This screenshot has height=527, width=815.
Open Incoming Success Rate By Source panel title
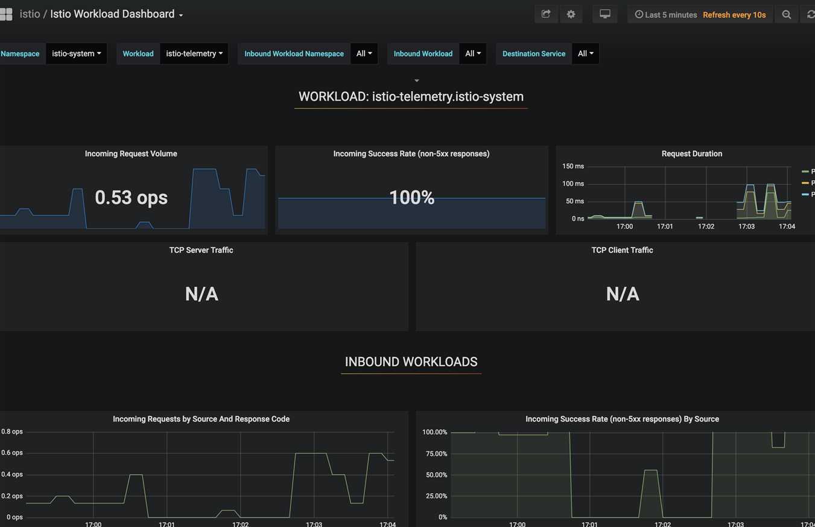pyautogui.click(x=622, y=419)
